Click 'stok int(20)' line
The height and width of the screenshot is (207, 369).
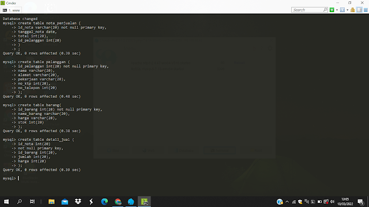pyautogui.click(x=31, y=122)
